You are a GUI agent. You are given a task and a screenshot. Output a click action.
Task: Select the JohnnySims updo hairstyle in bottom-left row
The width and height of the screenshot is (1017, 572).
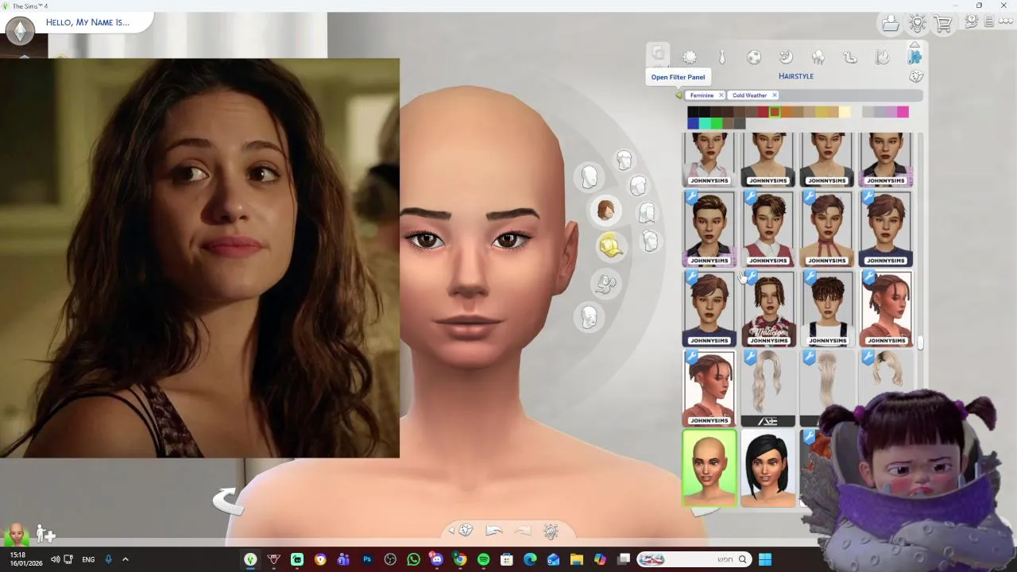coord(710,388)
